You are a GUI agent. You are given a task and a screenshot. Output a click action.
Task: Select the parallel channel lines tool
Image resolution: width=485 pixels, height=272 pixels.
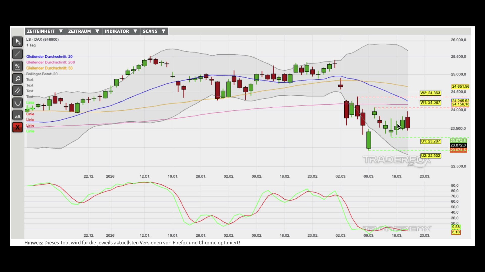(17, 91)
